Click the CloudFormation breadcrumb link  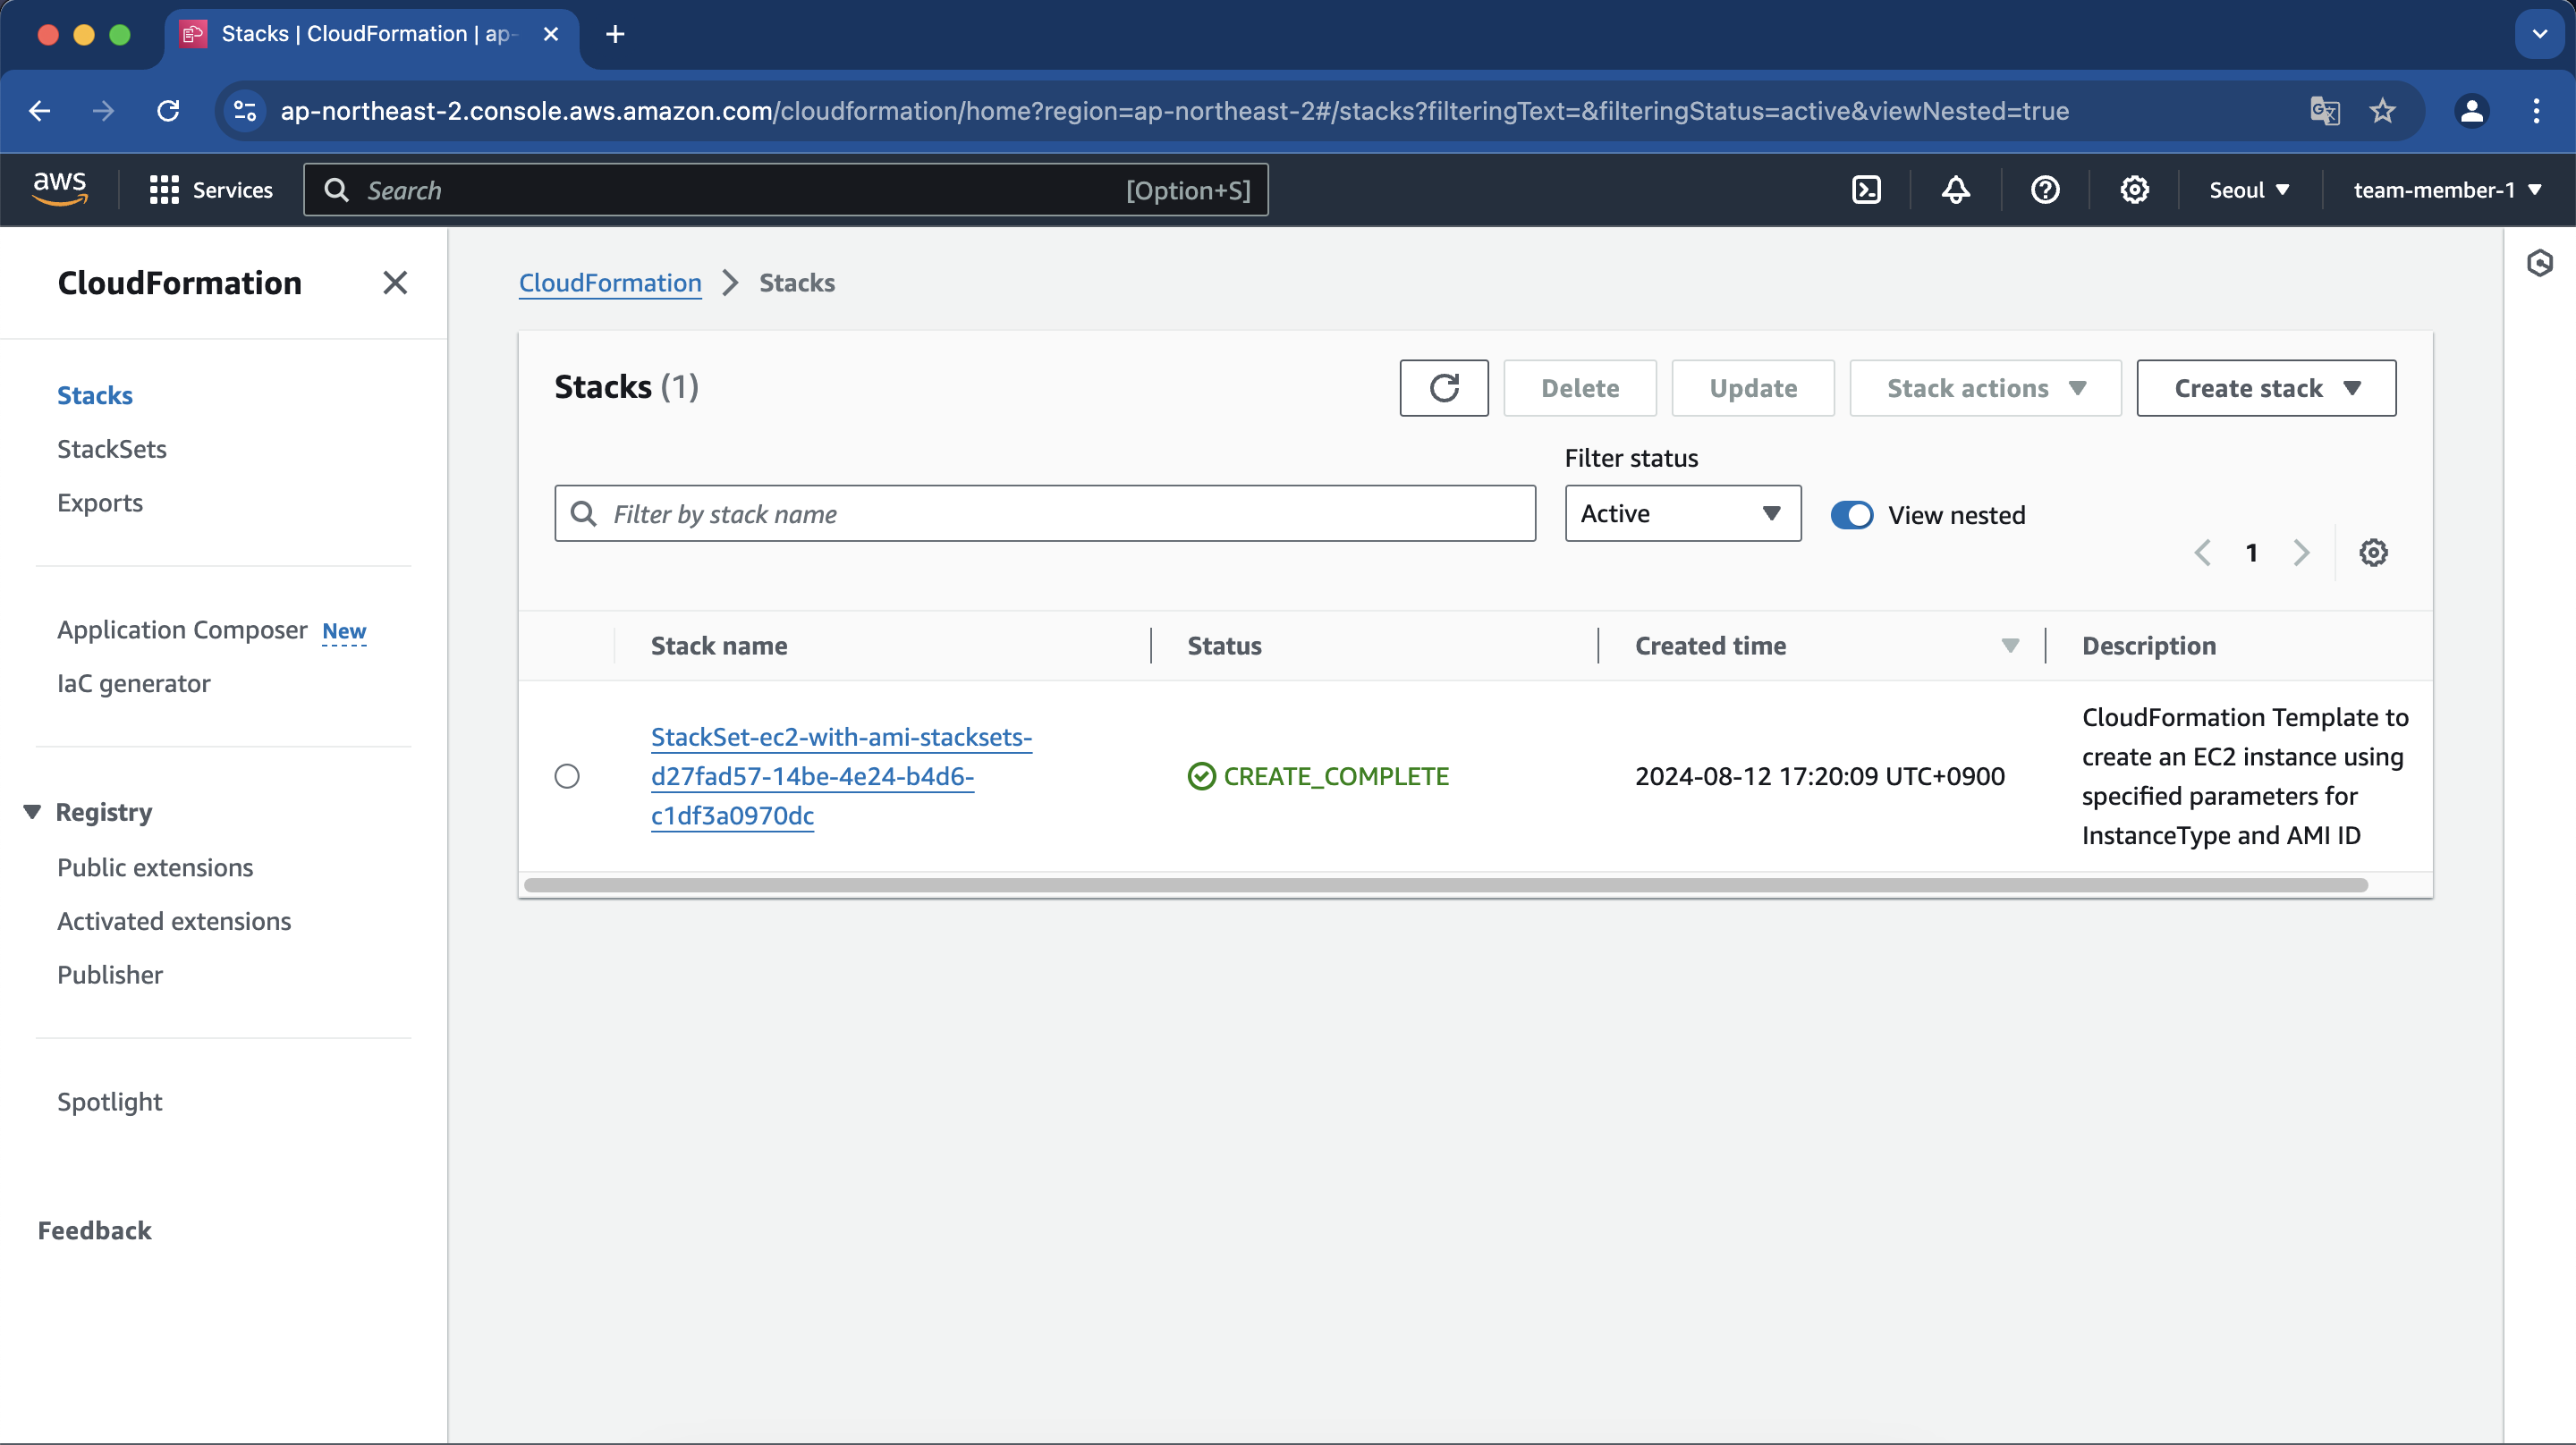(x=609, y=283)
